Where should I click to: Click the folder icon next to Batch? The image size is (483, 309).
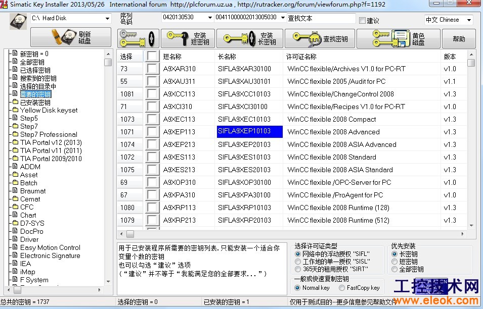click(15, 182)
